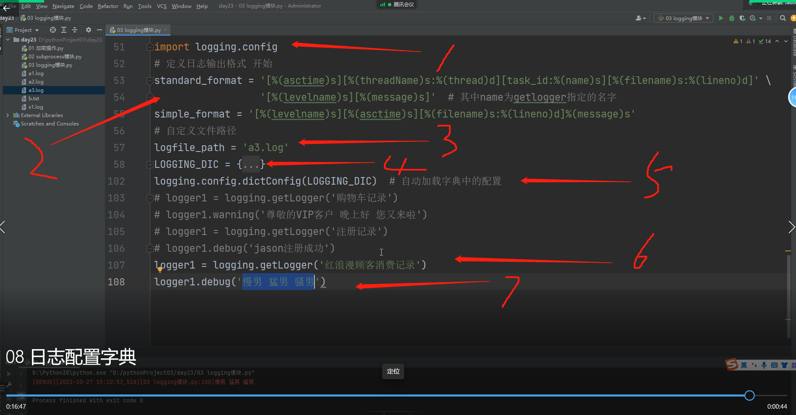Jump to next highlighted error arrow
Screen dimensions: 796x415
(x=786, y=41)
